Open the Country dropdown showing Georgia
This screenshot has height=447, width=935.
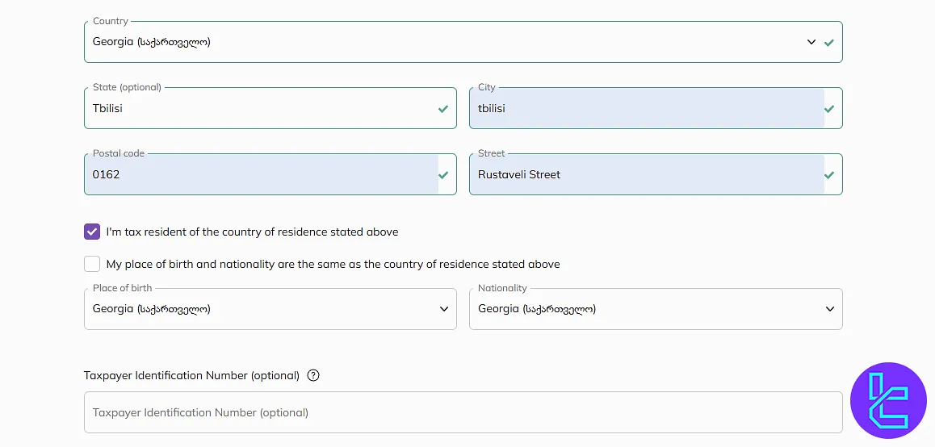463,42
